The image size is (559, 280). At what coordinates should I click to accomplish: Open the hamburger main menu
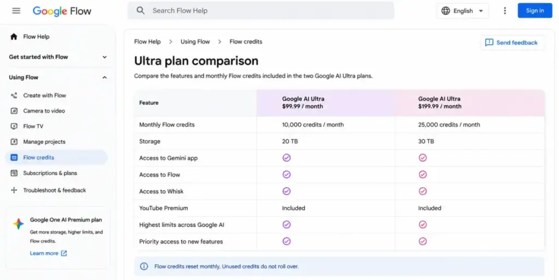pyautogui.click(x=16, y=11)
